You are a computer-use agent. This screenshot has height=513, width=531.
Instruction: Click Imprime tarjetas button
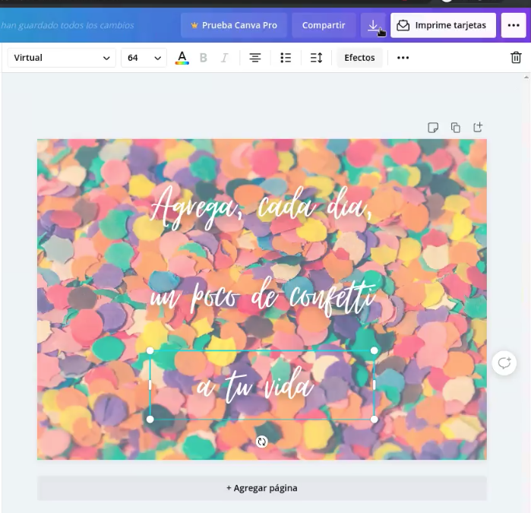443,25
